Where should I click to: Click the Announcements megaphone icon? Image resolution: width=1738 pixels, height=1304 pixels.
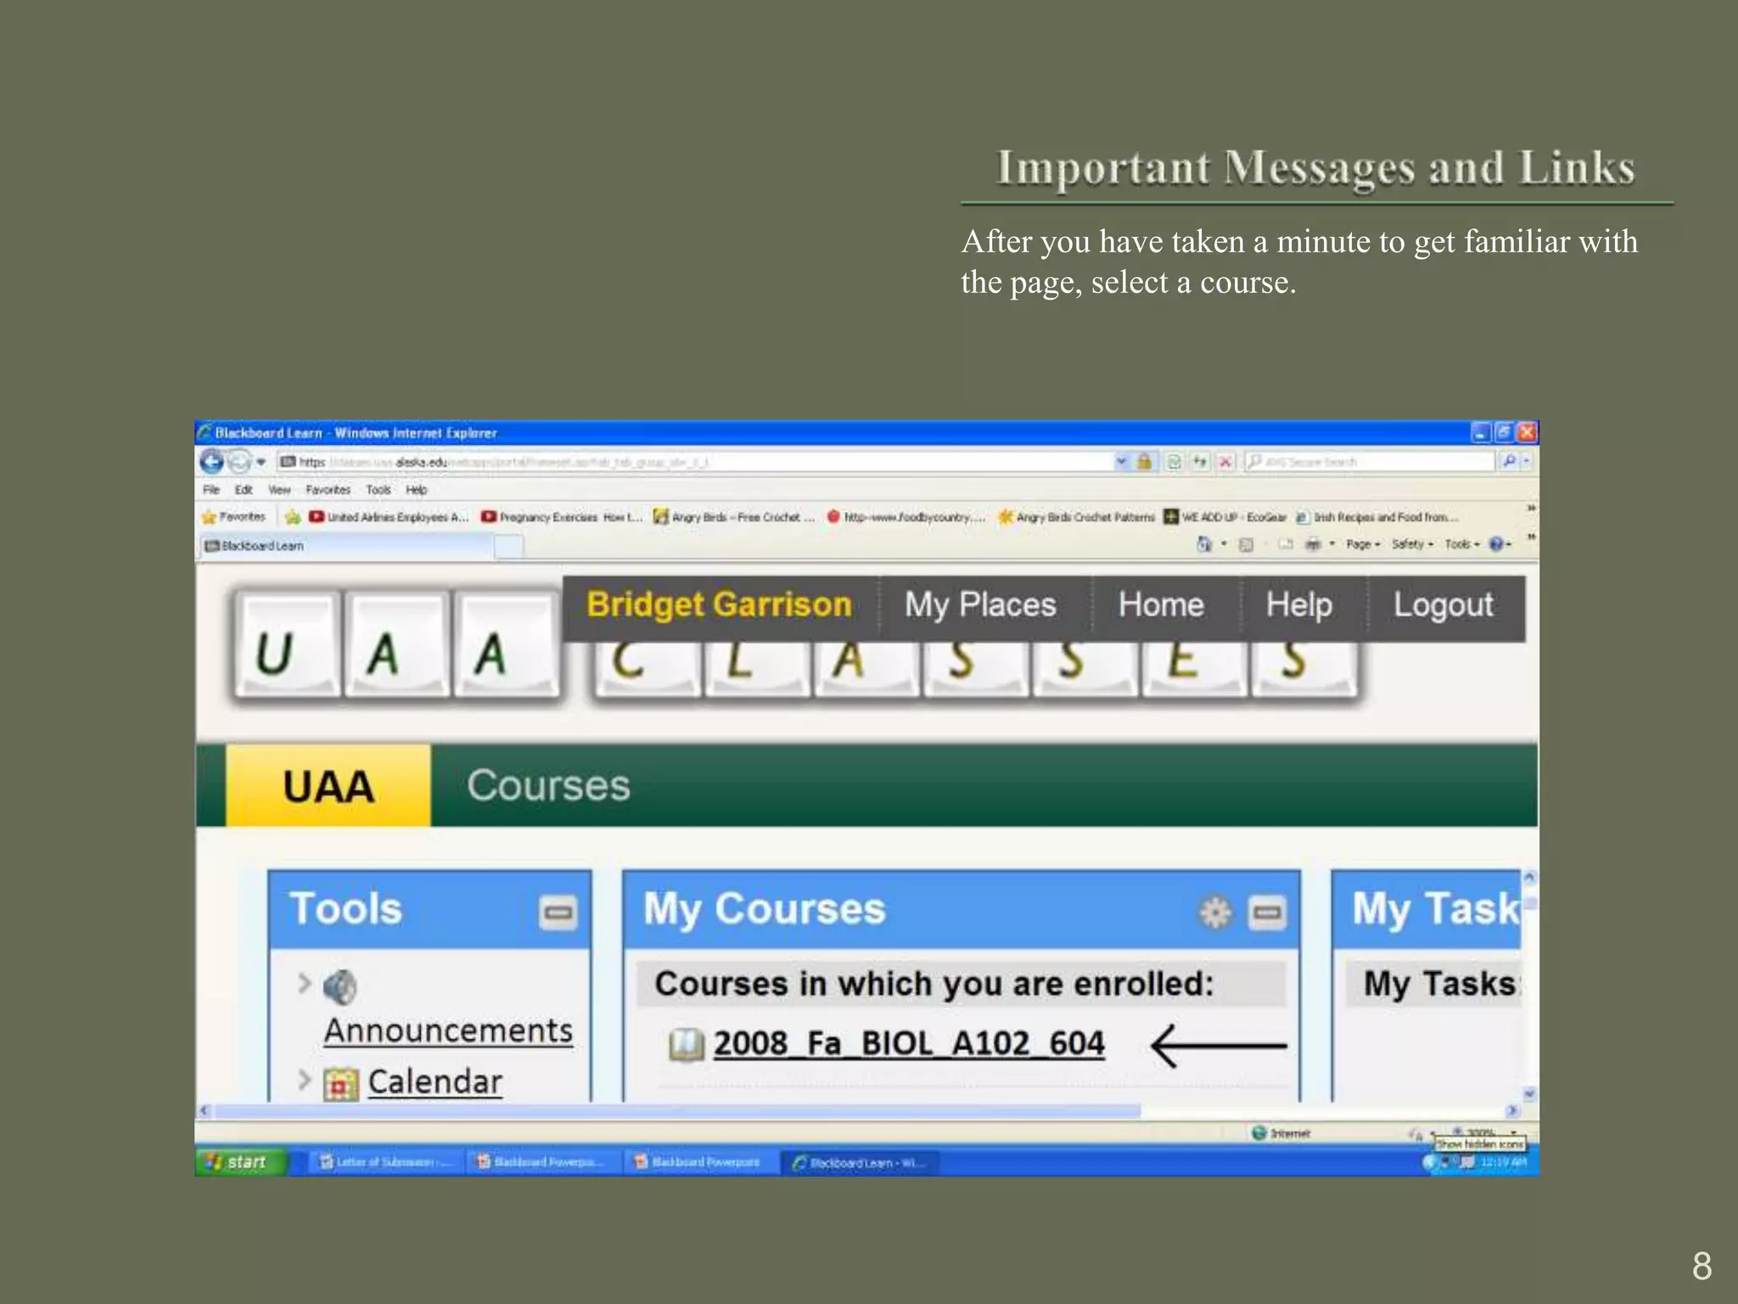tap(339, 986)
